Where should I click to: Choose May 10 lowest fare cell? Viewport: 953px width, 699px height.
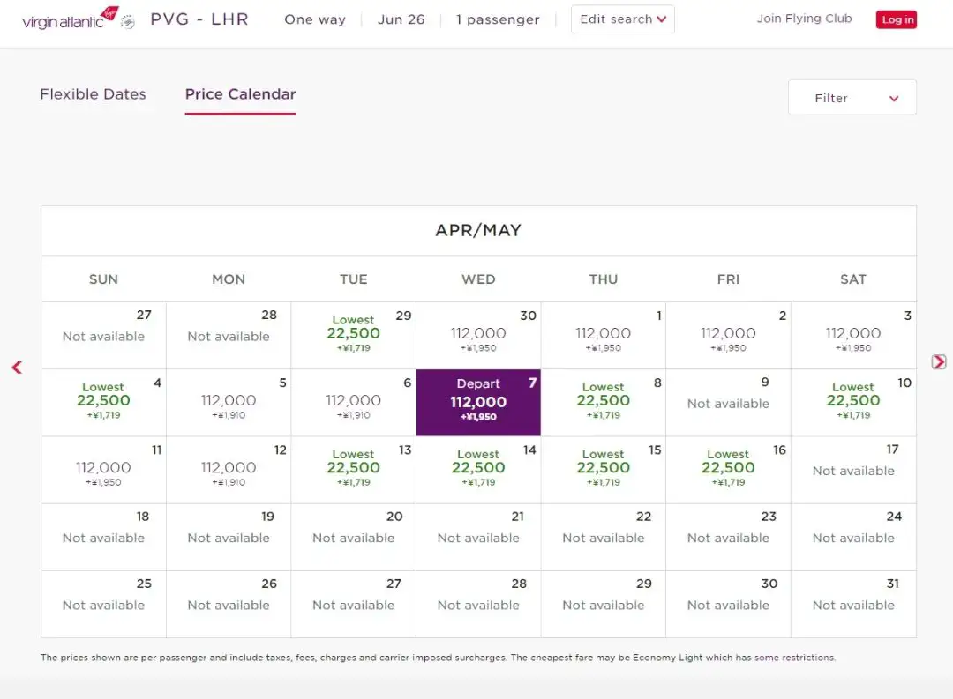pyautogui.click(x=852, y=401)
